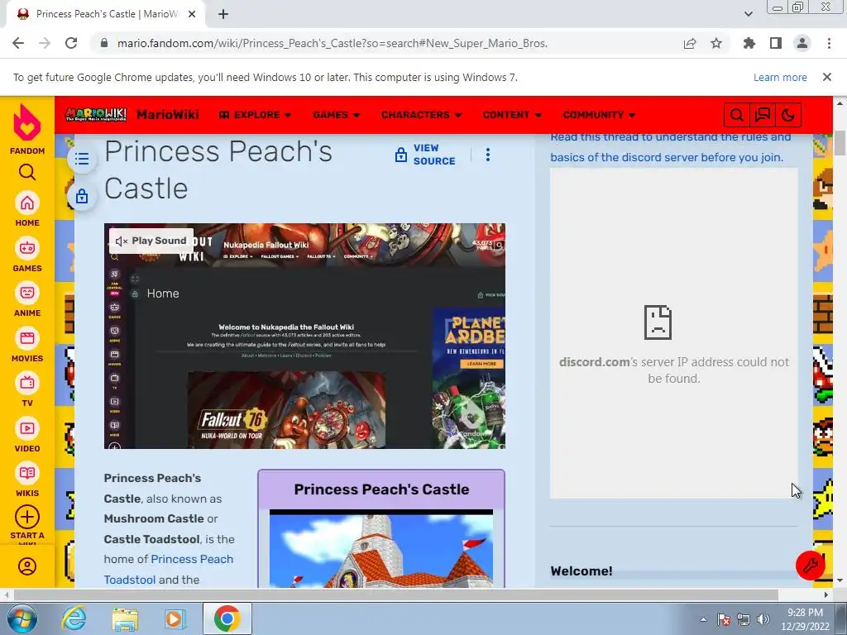Open the Discussions speech bubble icon
This screenshot has width=847, height=635.
coord(762,115)
